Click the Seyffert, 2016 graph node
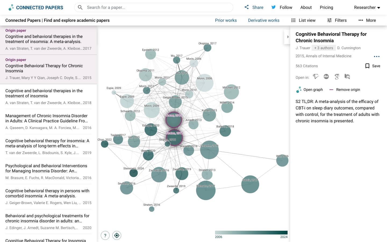Image resolution: width=387 pixels, height=242 pixels. pyautogui.click(x=127, y=188)
